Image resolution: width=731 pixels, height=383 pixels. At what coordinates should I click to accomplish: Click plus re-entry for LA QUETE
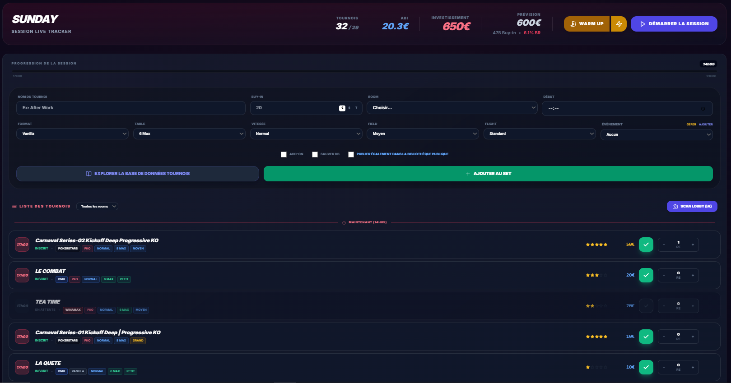coord(693,367)
